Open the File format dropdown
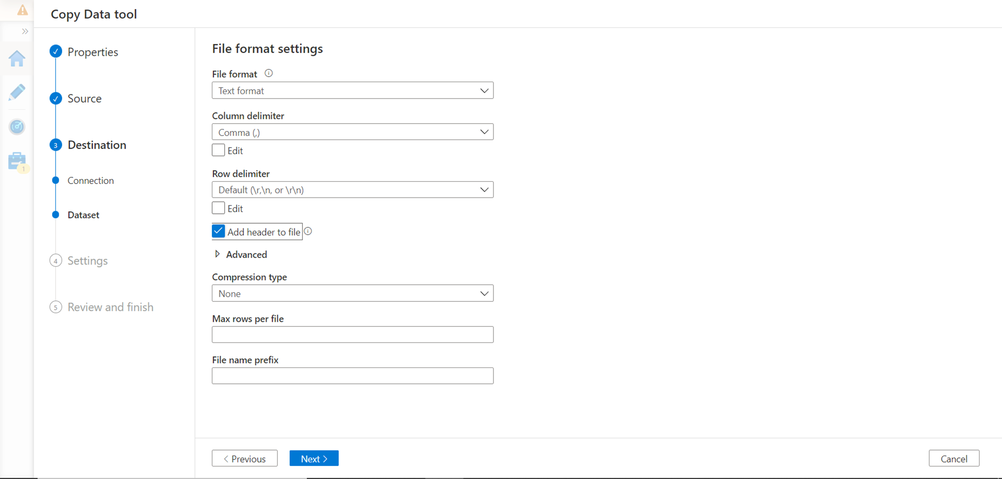The width and height of the screenshot is (1002, 479). coord(352,91)
